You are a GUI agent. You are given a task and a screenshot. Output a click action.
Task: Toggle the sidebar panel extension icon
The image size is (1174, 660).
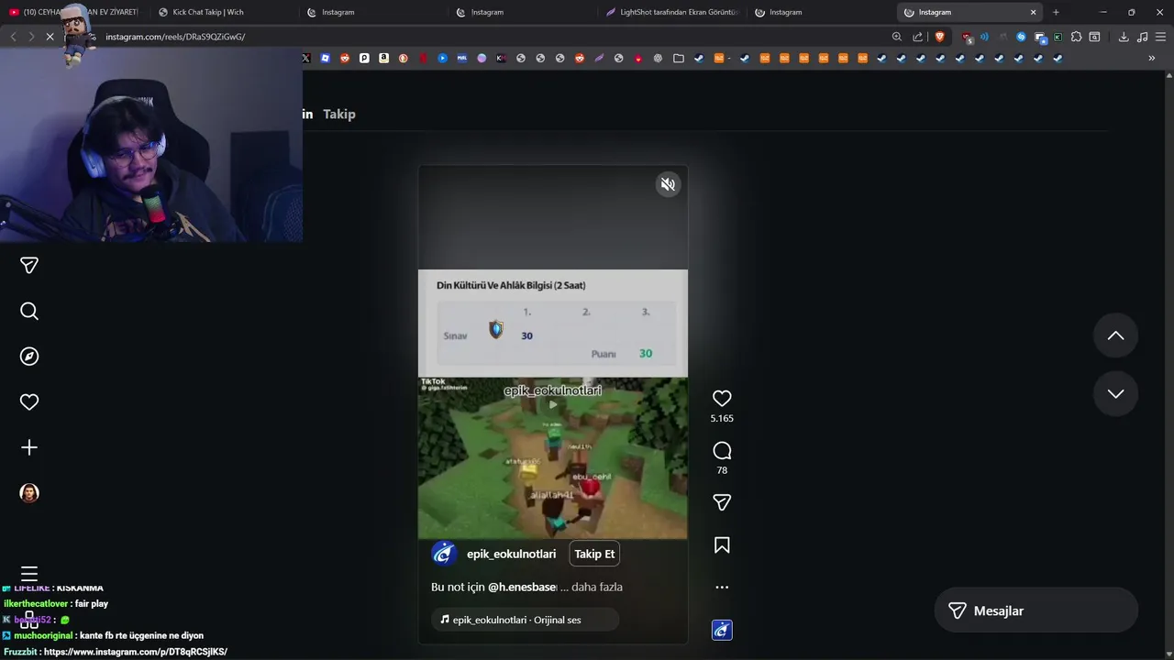[1094, 37]
